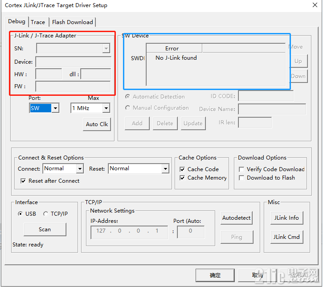Click the Scan button
The width and height of the screenshot is (323, 287).
point(45,230)
